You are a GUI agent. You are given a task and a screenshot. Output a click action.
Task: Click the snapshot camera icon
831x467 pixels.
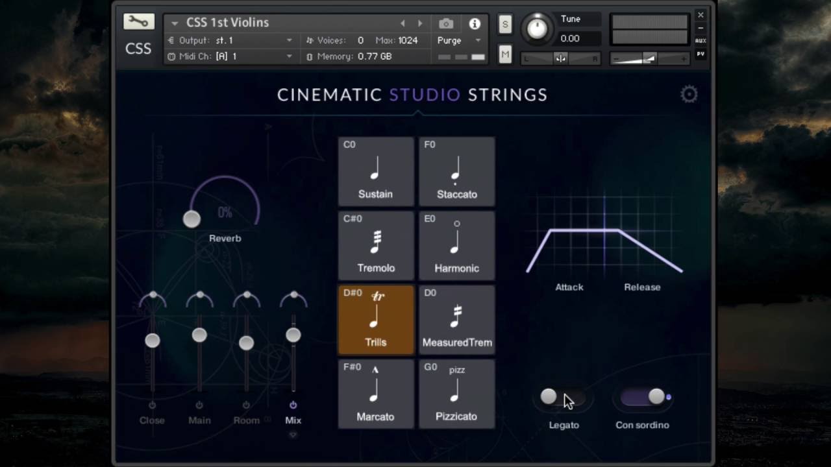pyautogui.click(x=445, y=23)
